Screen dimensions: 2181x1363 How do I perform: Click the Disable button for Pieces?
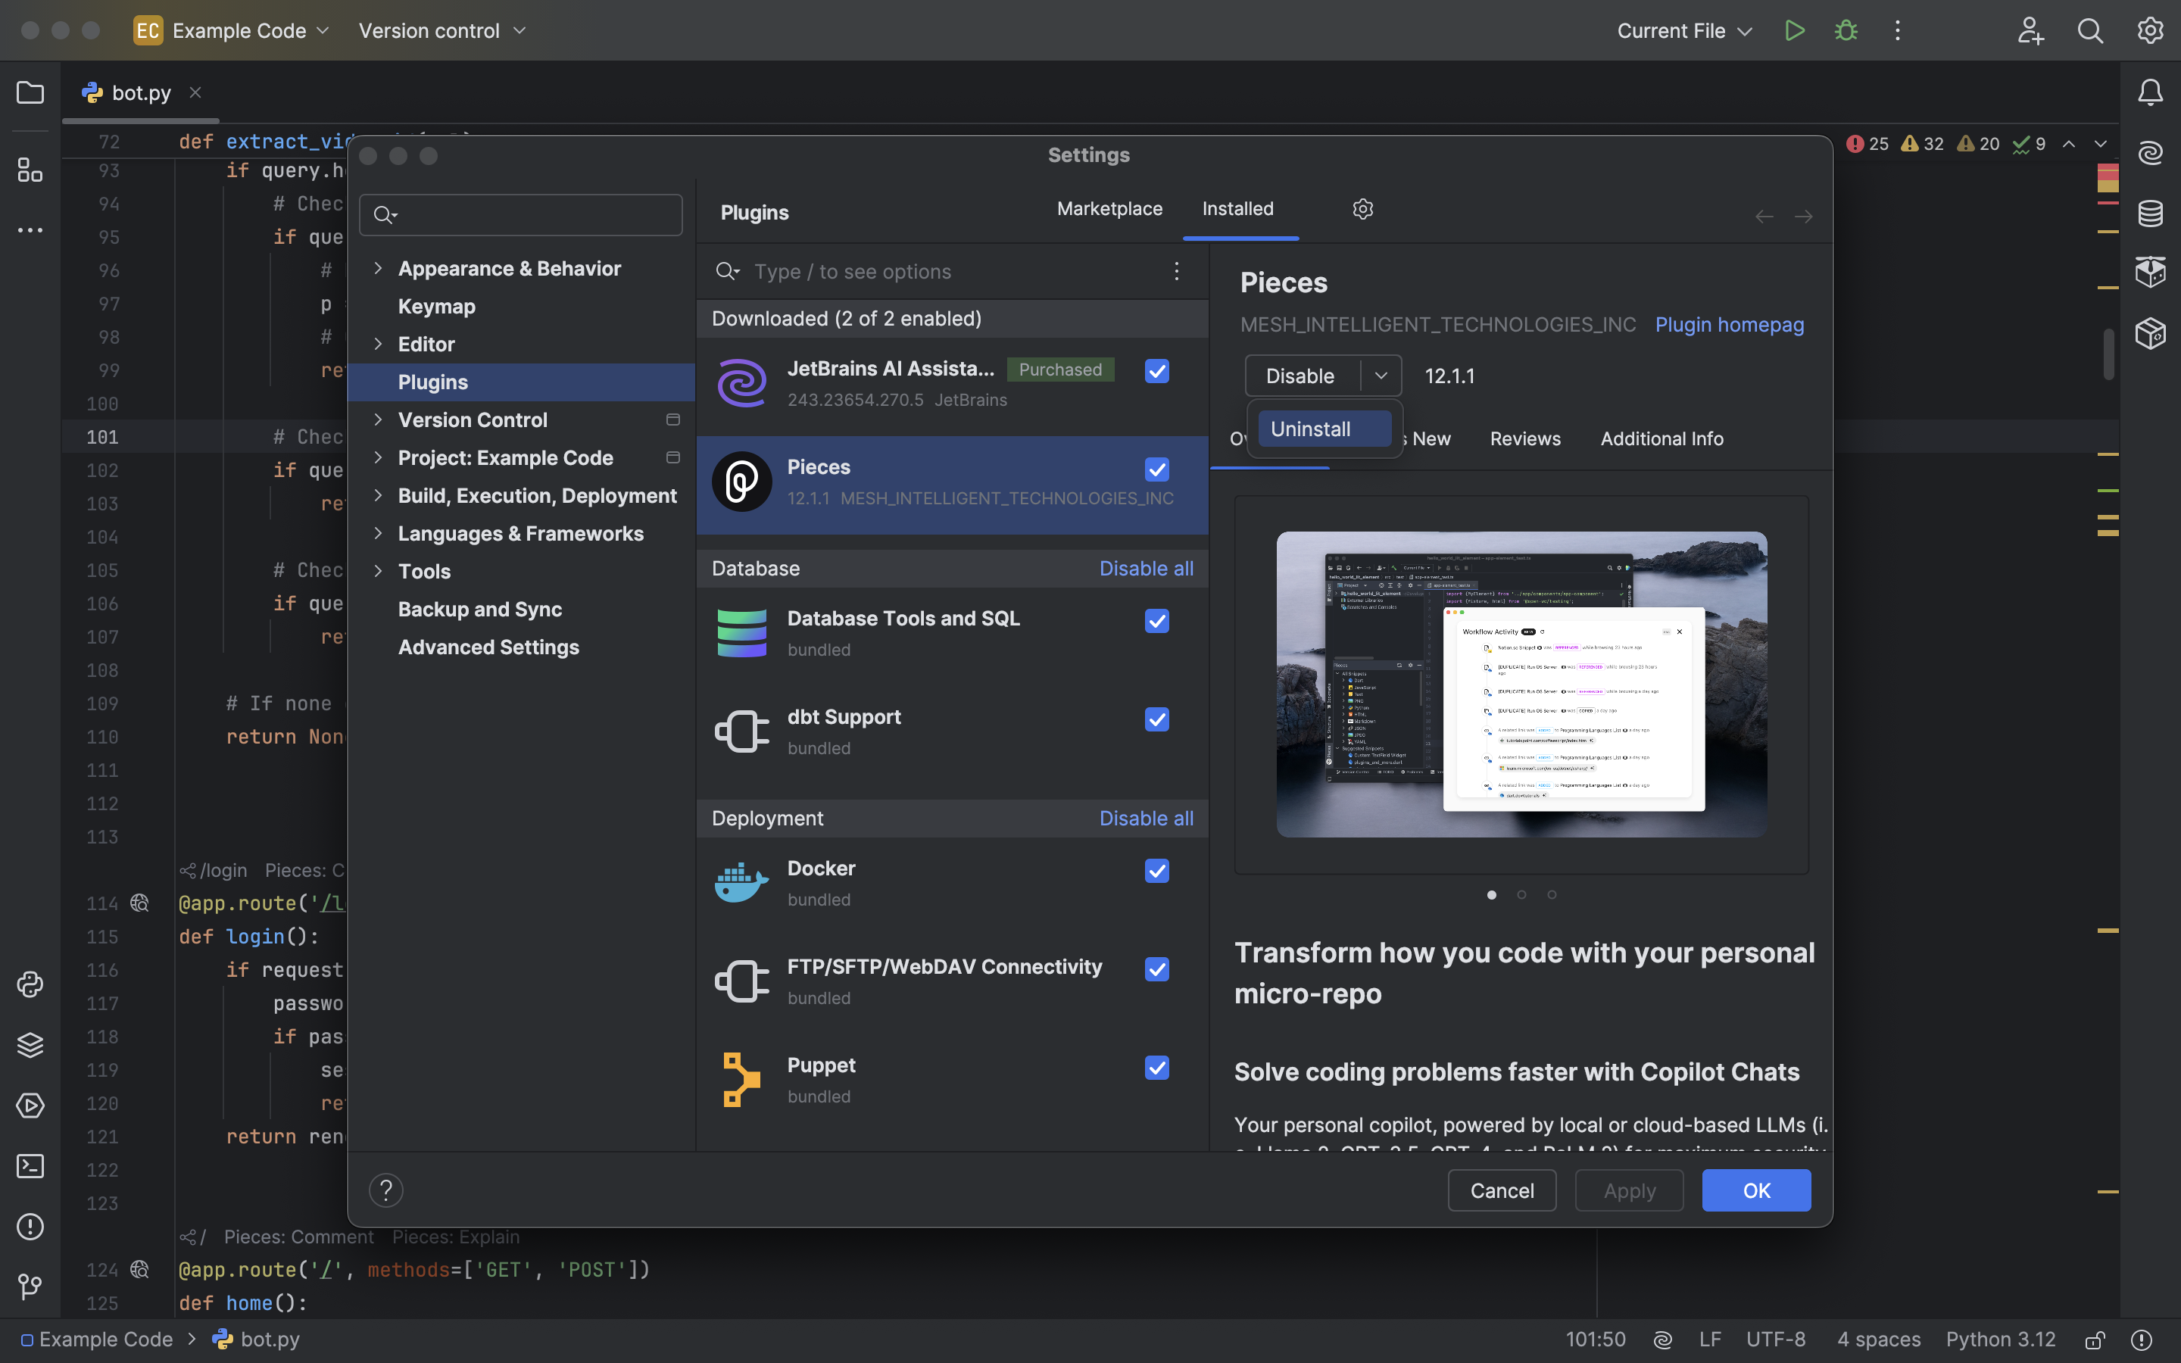(1301, 376)
